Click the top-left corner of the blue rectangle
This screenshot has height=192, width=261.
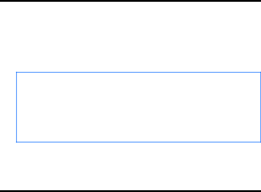click(x=16, y=72)
